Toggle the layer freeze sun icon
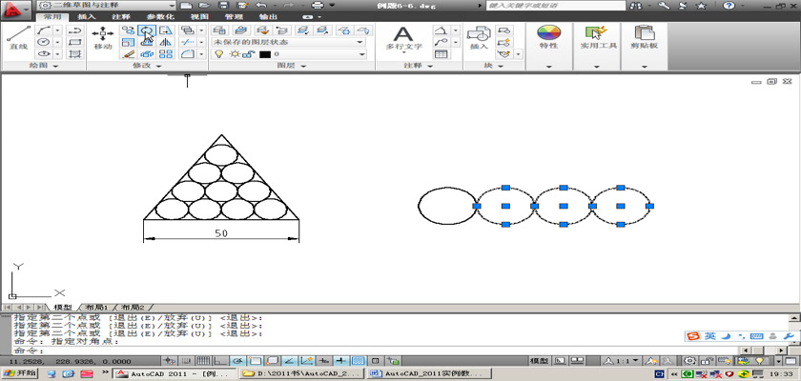The height and width of the screenshot is (381, 801). 233,54
